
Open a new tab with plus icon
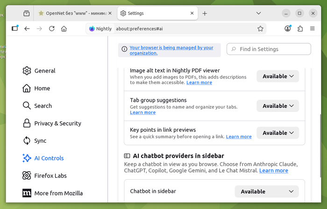(x=205, y=14)
